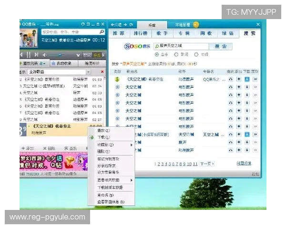
Task: Pause the currently playing song
Action: coord(29,54)
